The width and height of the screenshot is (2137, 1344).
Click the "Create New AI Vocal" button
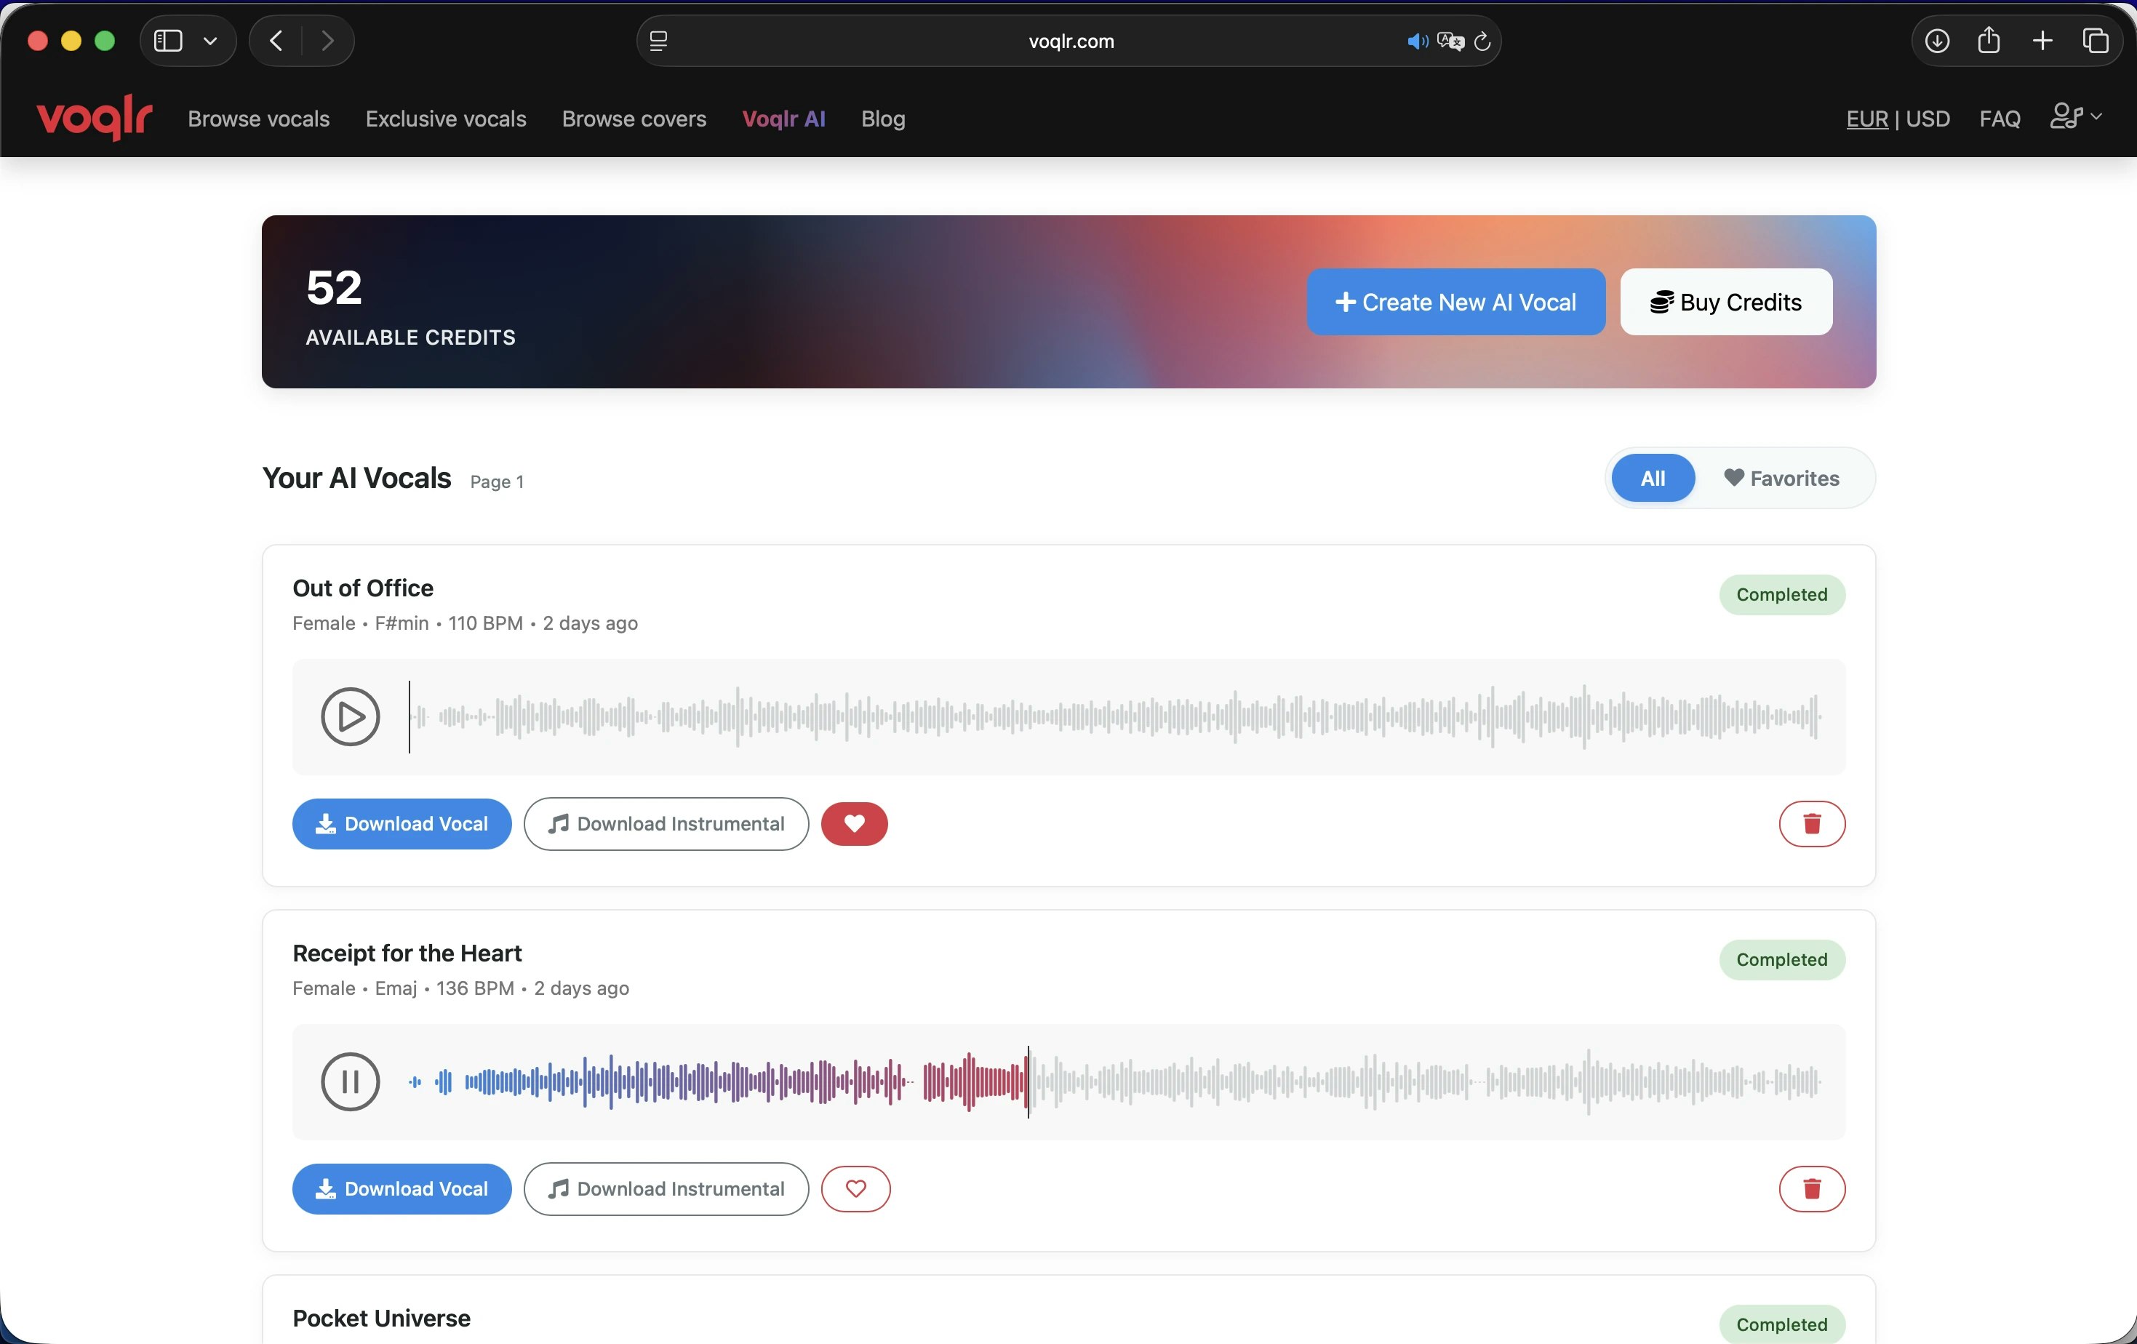coord(1455,302)
